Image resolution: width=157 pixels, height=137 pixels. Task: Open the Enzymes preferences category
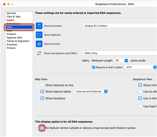click(12, 44)
